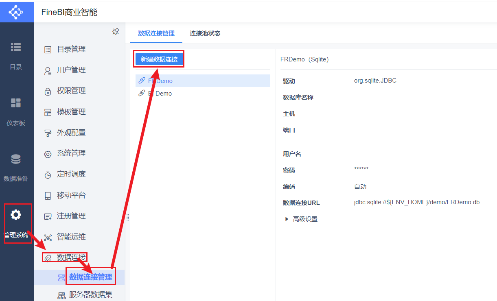Click the 定时调度 clock icon

click(48, 174)
